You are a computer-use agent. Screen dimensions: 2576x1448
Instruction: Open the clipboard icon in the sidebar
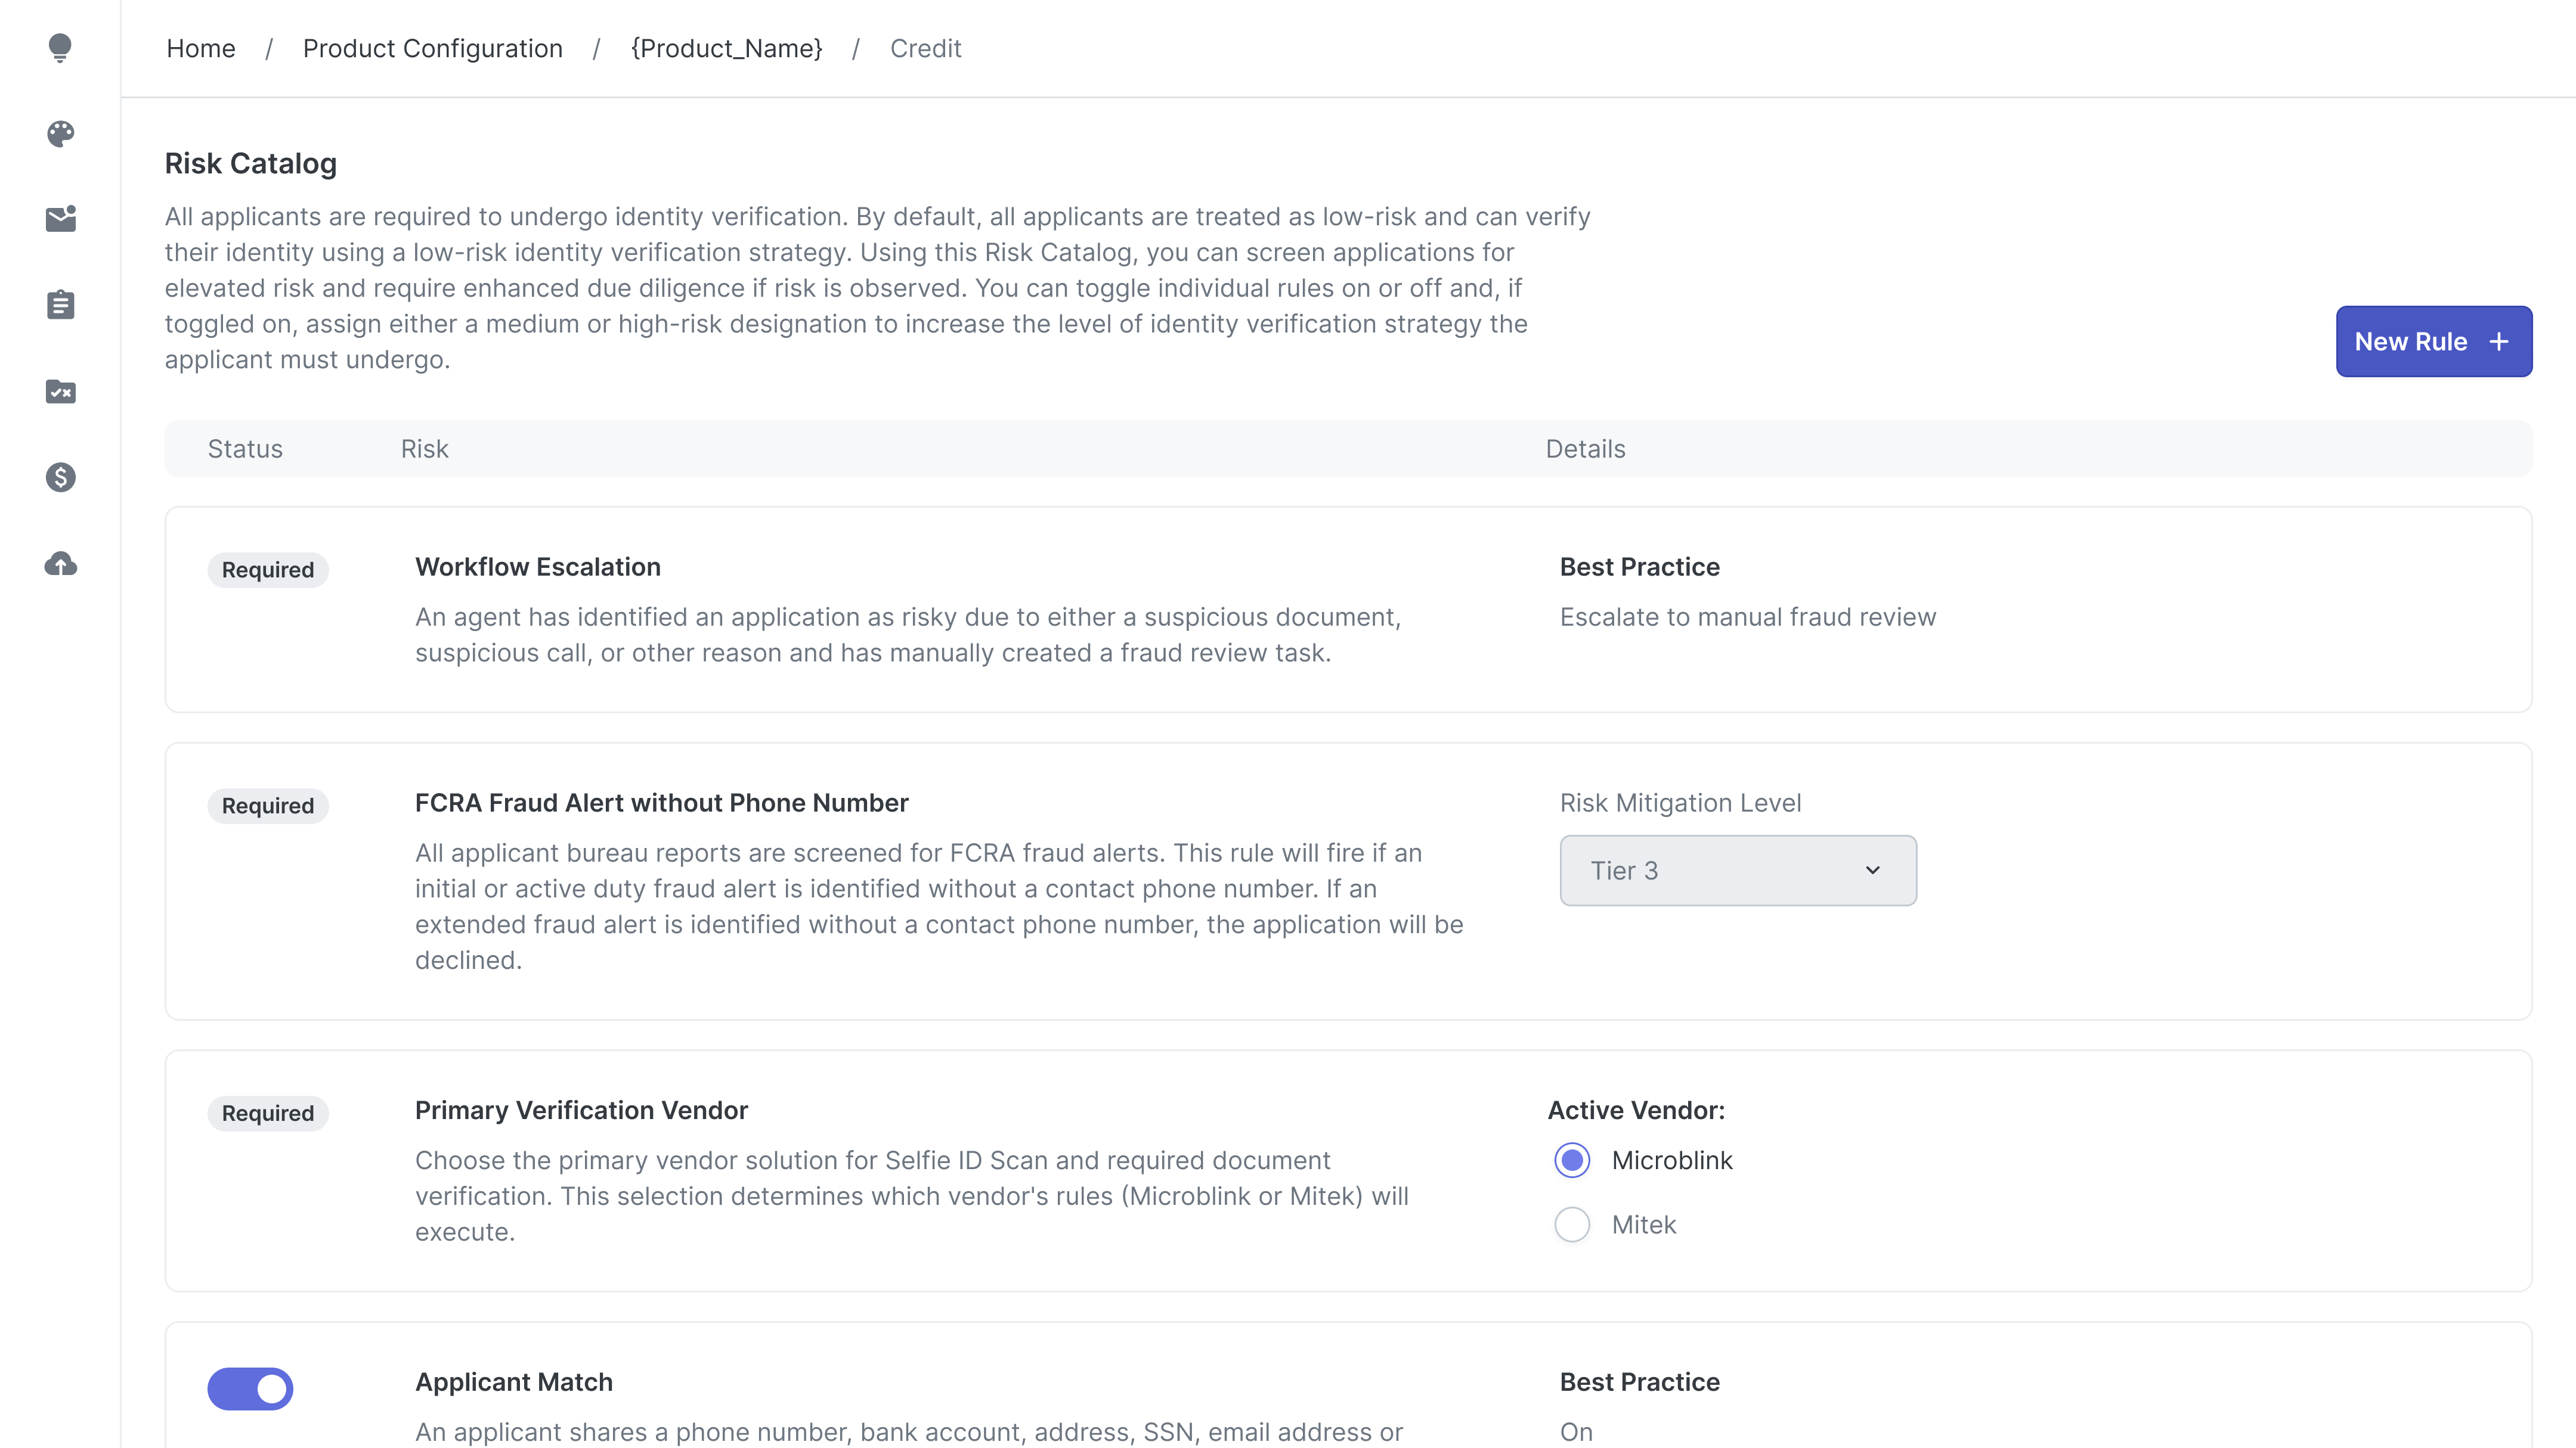click(x=60, y=304)
